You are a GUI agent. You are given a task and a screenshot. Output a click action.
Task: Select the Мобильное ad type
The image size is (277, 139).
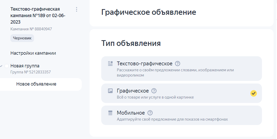(x=181, y=115)
